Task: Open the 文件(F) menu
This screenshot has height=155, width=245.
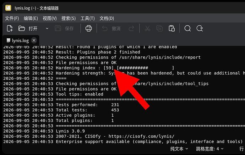Action: point(12,18)
